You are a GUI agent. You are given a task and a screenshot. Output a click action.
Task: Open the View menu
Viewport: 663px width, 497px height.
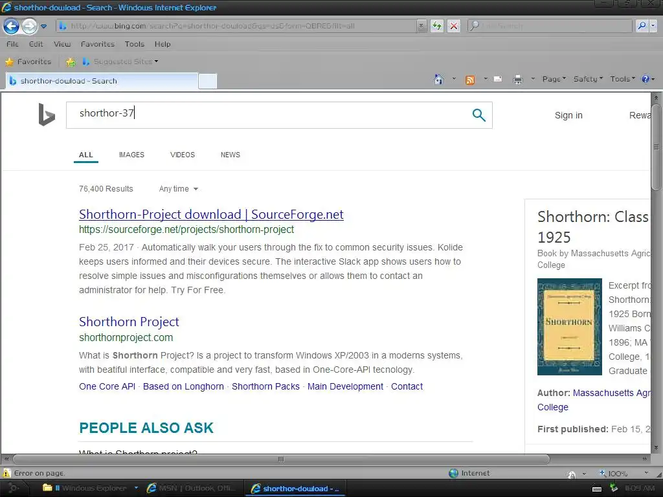(x=62, y=44)
